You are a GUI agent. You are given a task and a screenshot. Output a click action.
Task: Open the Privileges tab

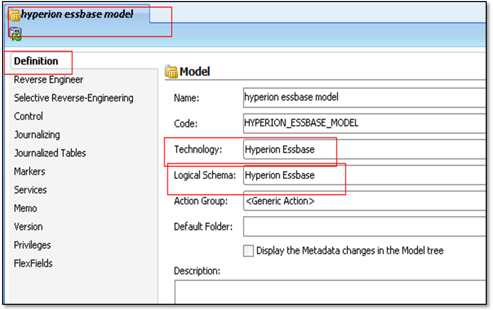click(x=32, y=245)
